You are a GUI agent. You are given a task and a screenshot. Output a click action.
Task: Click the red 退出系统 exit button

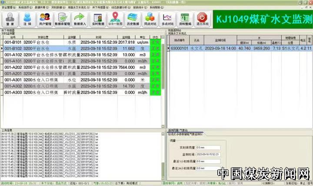(202, 20)
